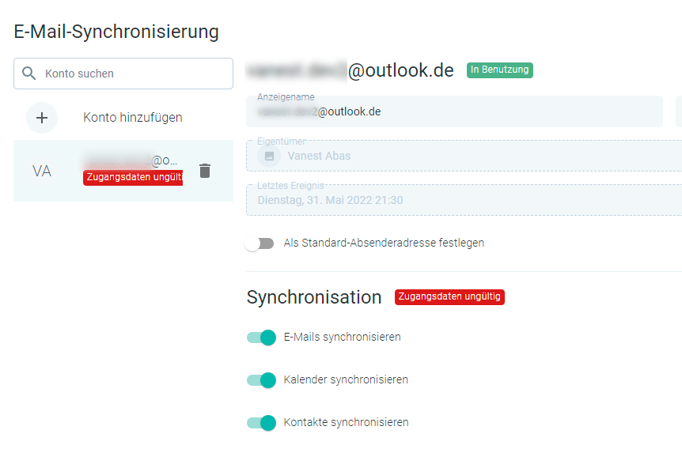Click Konto hinzufügen label
Image resolution: width=682 pixels, height=449 pixels.
133,117
